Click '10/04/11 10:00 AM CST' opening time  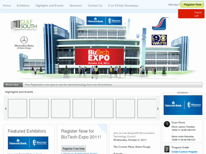point(184,130)
